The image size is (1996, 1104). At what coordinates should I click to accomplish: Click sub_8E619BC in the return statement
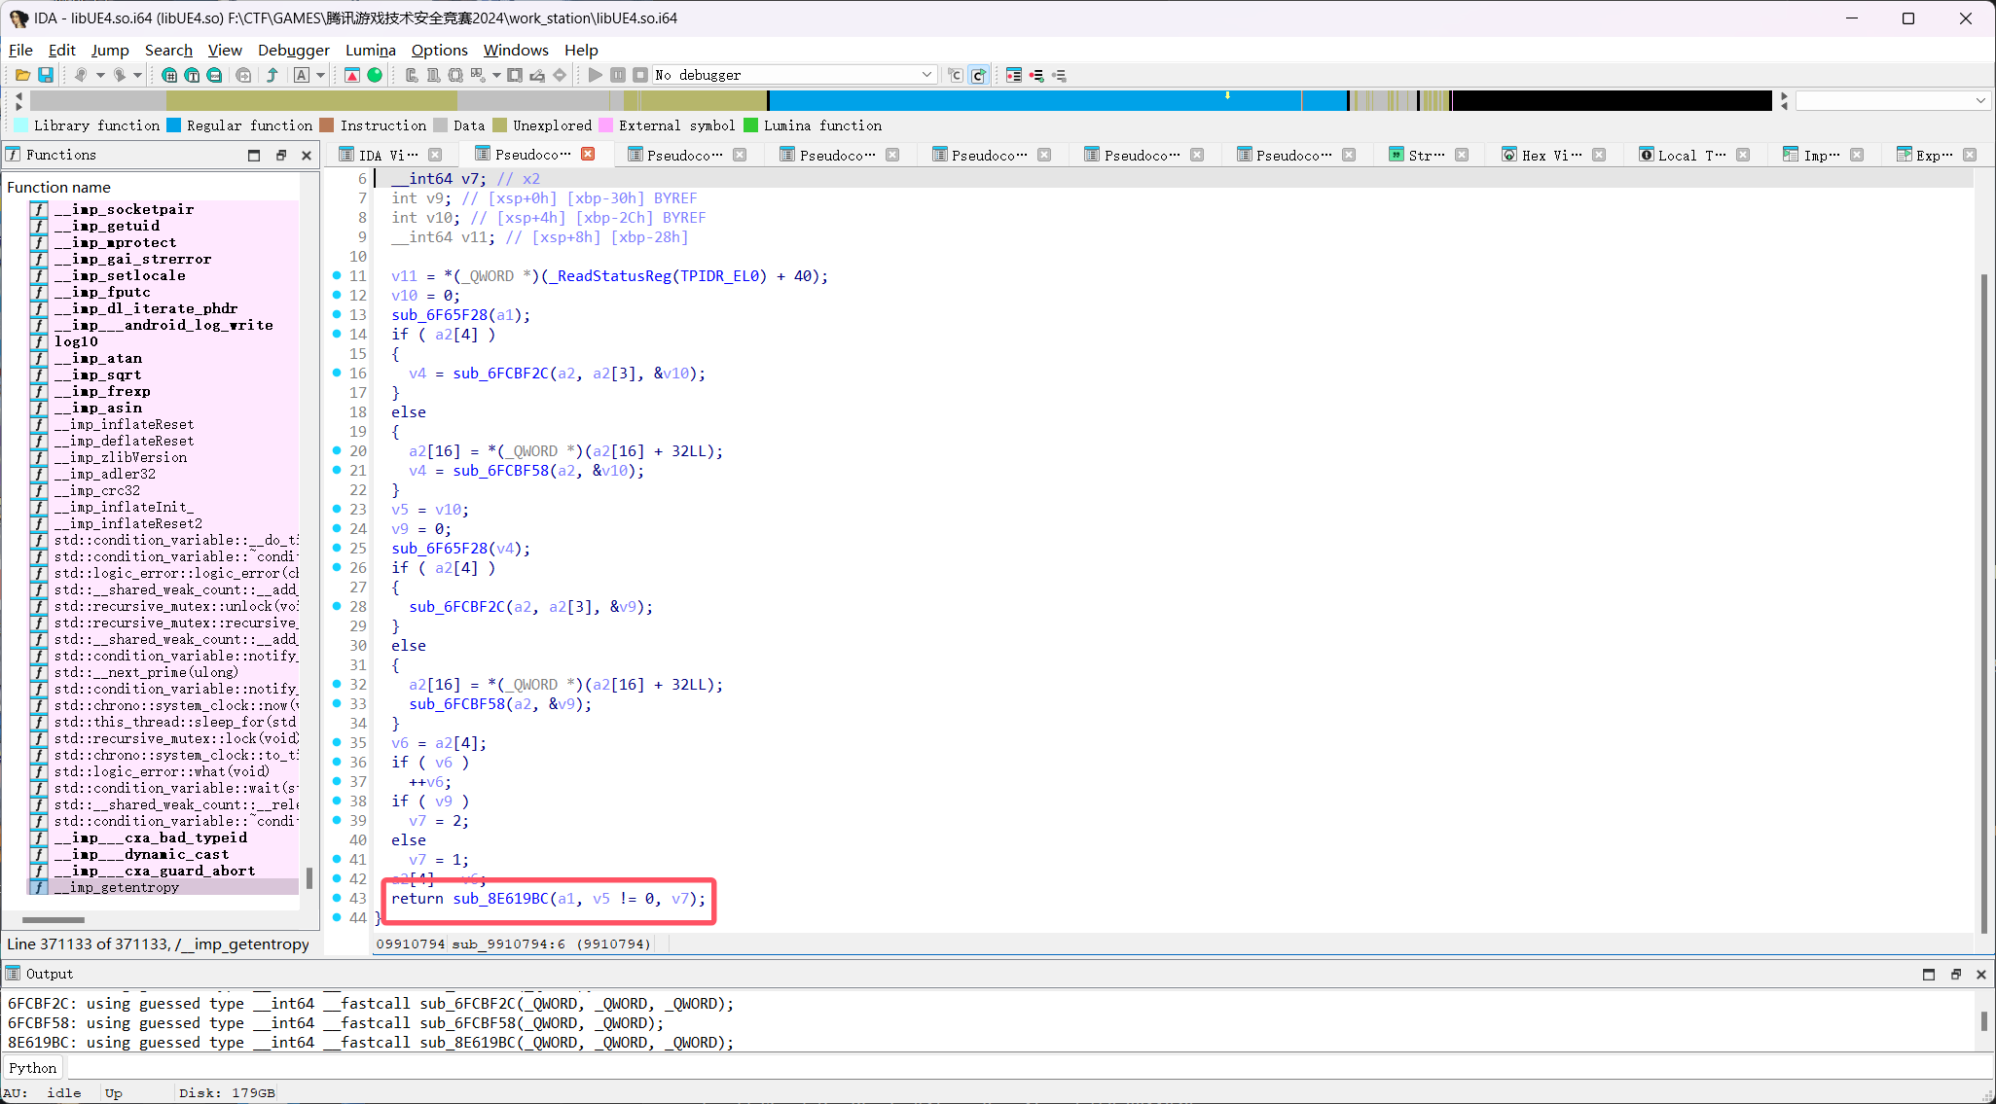(500, 898)
